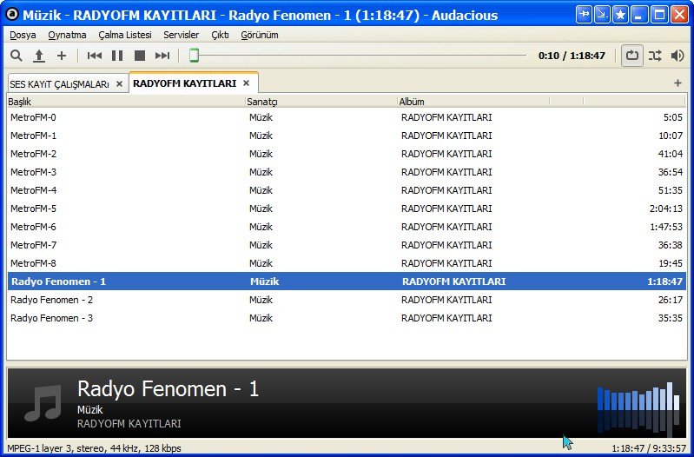Add a new playlist tab with plus button
694x457 pixels.
tap(677, 83)
